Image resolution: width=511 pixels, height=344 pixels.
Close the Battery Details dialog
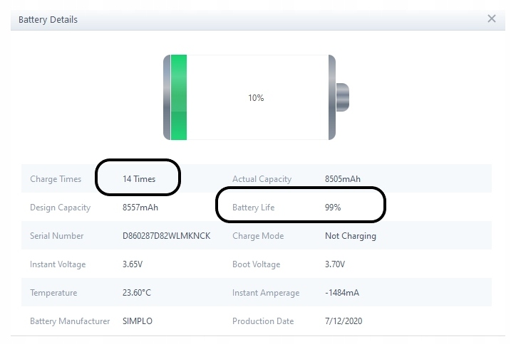491,19
